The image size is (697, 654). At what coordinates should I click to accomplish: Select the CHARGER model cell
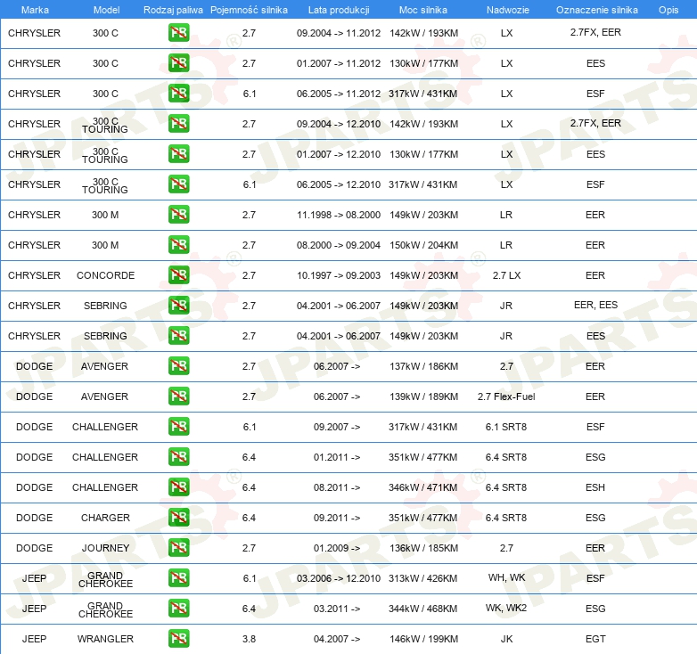point(105,518)
